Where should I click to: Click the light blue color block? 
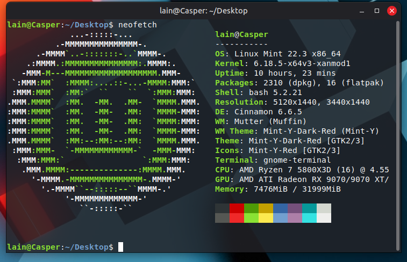click(x=280, y=218)
